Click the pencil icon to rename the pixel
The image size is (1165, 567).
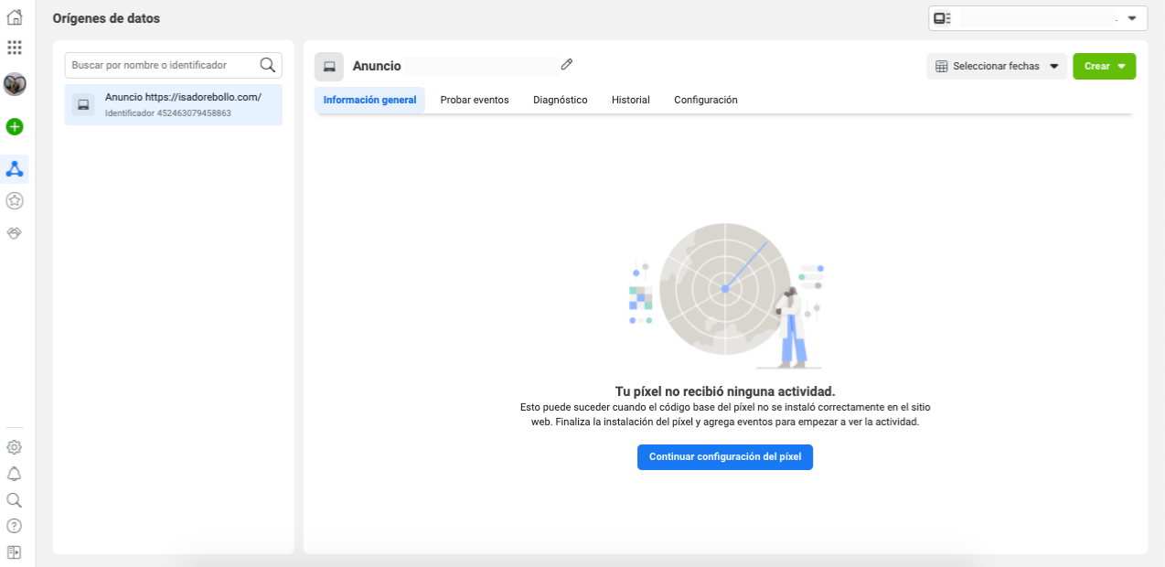[x=566, y=64]
